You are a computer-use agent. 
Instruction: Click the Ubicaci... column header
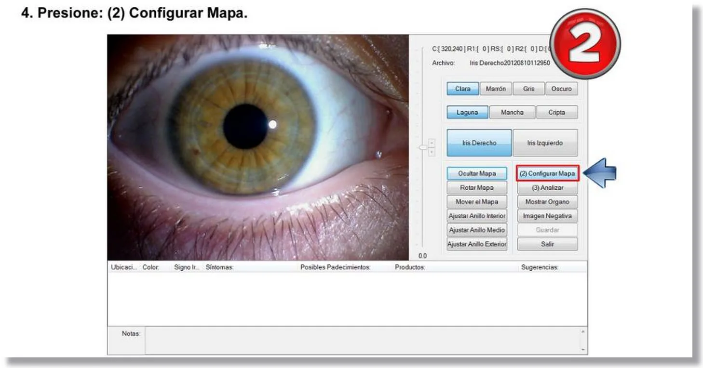point(124,267)
